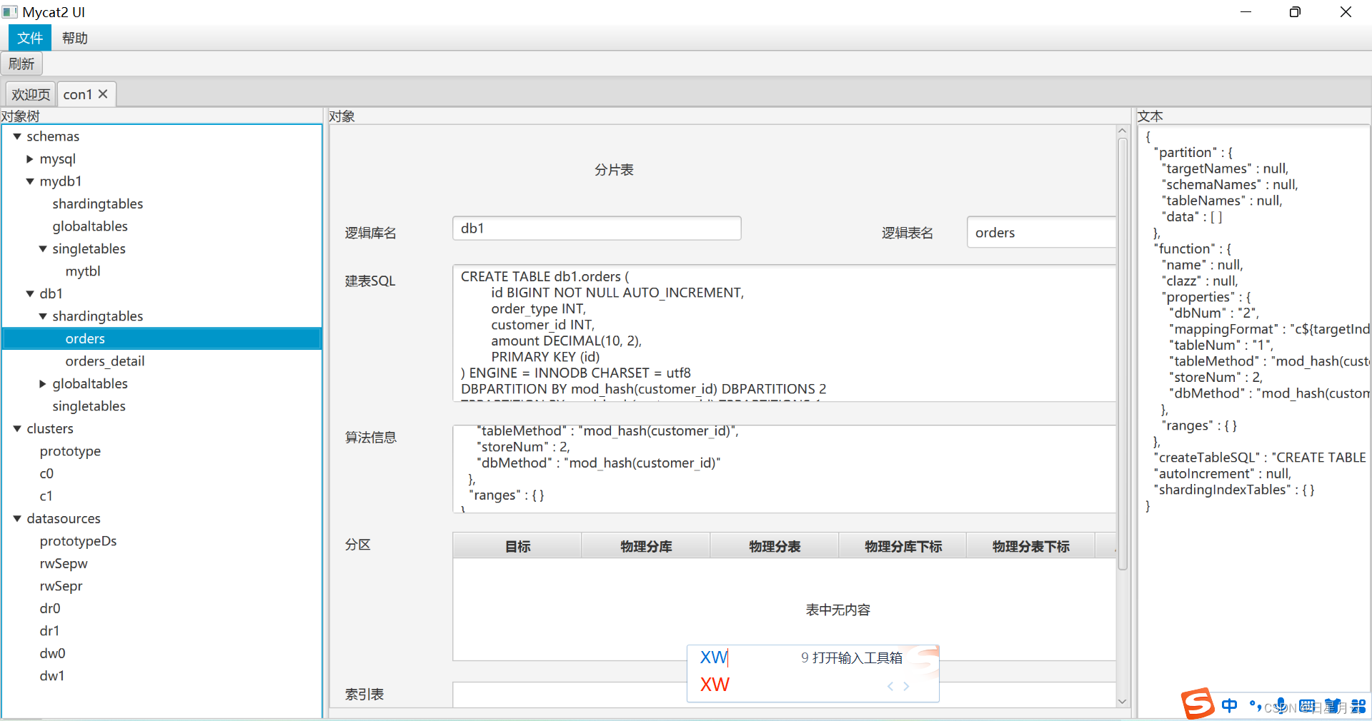This screenshot has height=721, width=1372.
Task: Toggle Chinese/English mode '中' in IME bar
Action: 1229,706
